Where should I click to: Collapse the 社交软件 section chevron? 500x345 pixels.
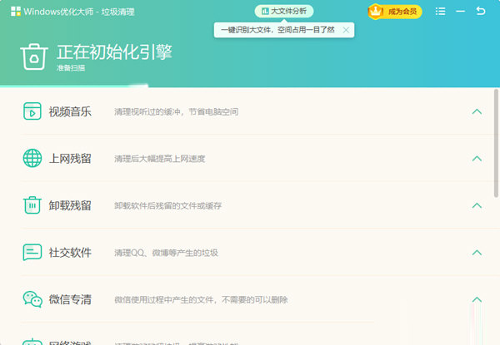pyautogui.click(x=477, y=252)
